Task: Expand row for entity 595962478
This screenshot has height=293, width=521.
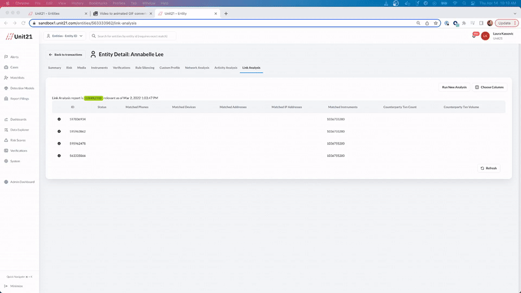Action: (x=59, y=143)
